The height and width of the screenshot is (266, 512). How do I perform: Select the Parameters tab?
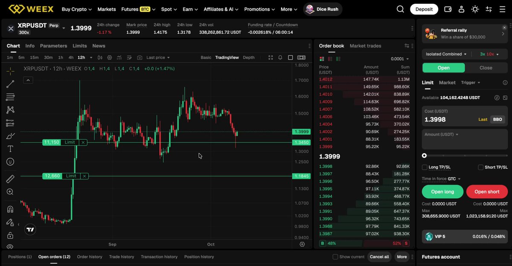[53, 46]
